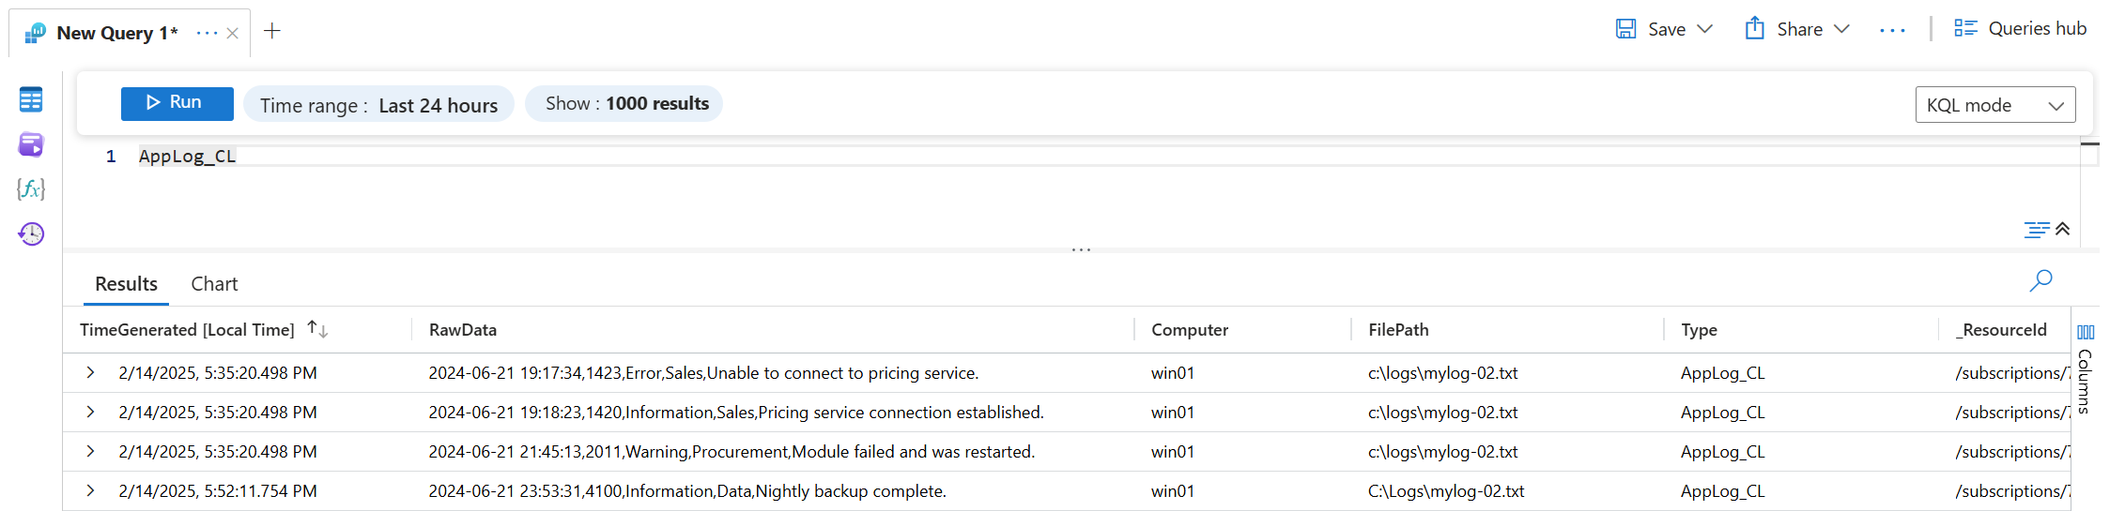Open the Share dropdown
This screenshot has width=2125, height=511.
pyautogui.click(x=1842, y=29)
